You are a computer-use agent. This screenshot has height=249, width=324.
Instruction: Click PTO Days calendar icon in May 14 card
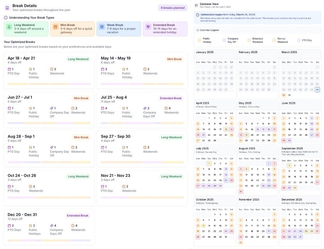coord(103,69)
